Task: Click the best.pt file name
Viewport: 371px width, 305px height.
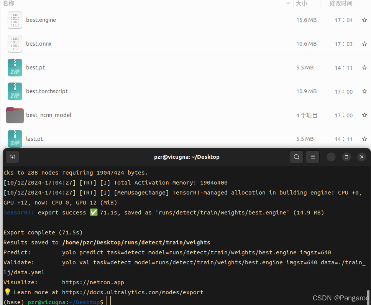Action: pyautogui.click(x=36, y=68)
